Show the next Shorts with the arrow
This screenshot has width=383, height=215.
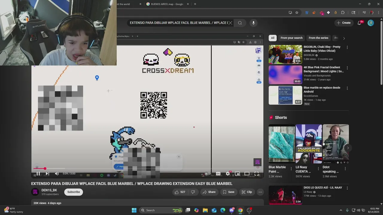tap(348, 148)
